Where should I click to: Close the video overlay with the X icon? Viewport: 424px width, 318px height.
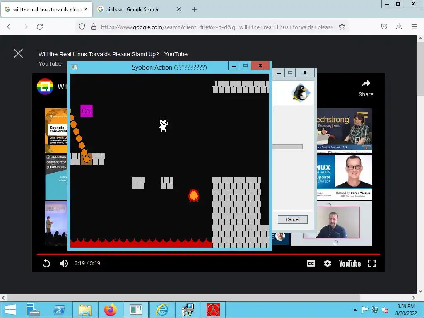point(18,53)
